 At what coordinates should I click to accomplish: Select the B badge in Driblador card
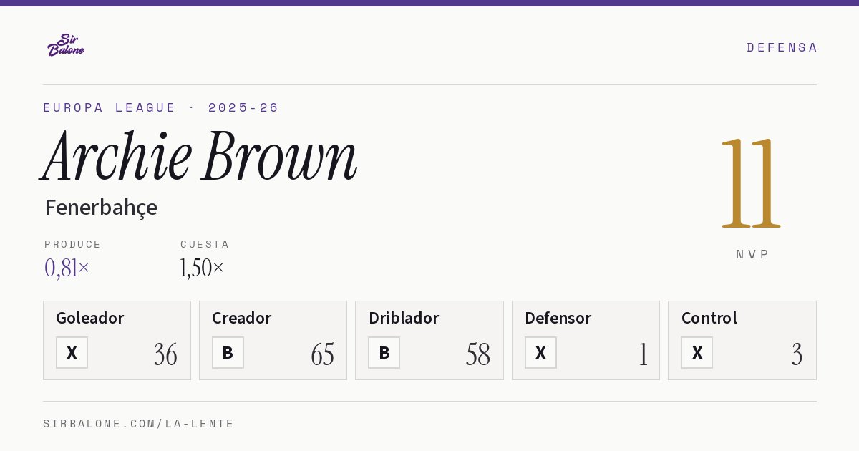pos(384,353)
